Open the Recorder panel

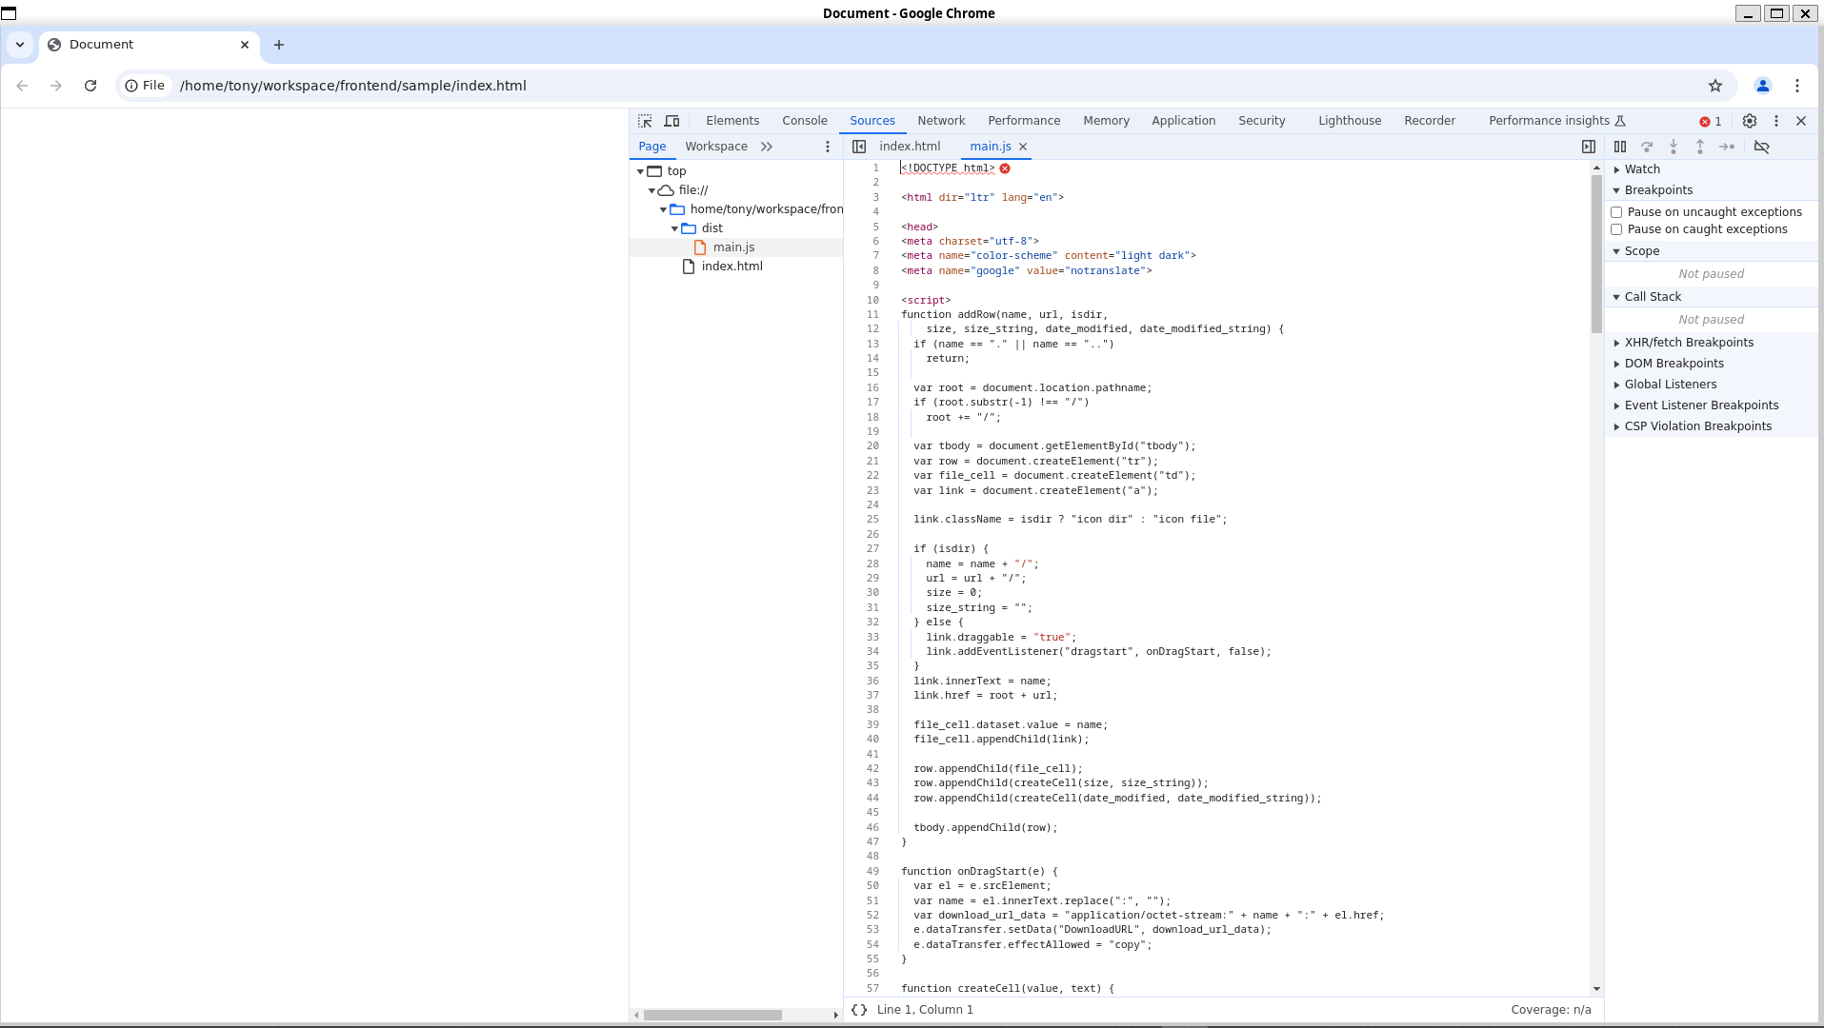coord(1430,121)
